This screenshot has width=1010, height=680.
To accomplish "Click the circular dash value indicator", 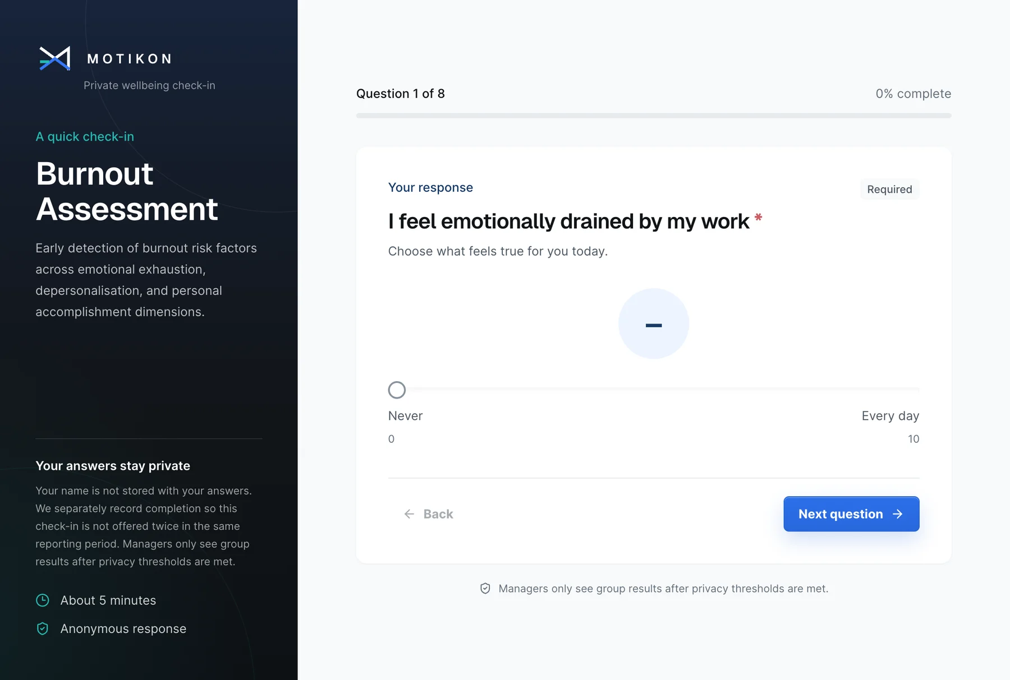I will tap(654, 324).
